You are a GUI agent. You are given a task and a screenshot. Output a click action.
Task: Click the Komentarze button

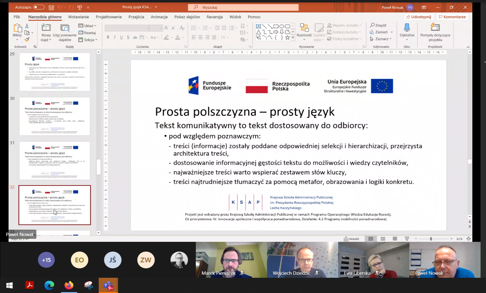coord(452,17)
